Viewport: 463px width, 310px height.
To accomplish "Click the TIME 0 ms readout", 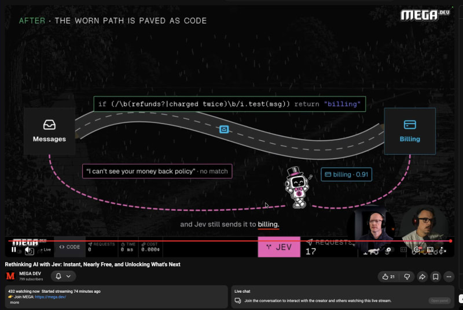I will [128, 247].
